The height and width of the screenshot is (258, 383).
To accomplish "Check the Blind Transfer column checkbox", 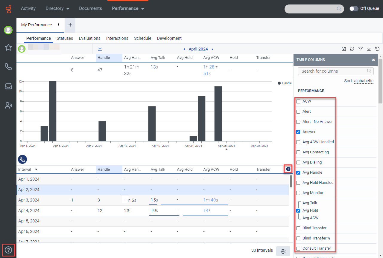I will (298, 228).
